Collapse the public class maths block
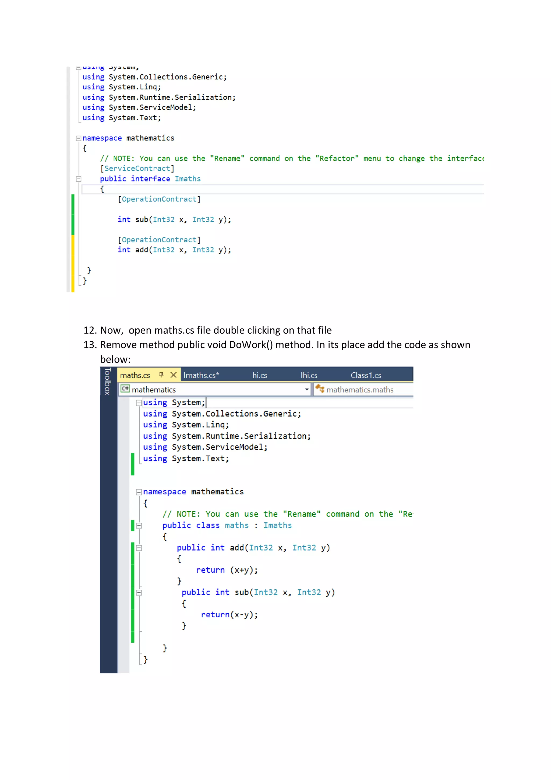Viewport: 551px width, 780px height. click(139, 526)
